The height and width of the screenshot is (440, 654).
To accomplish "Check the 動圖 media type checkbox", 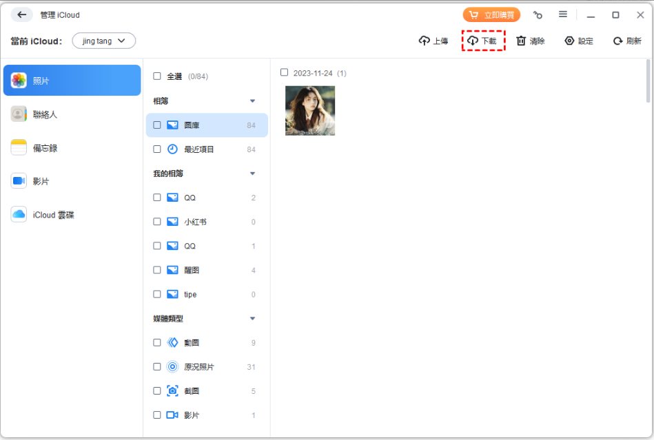I will (x=157, y=342).
